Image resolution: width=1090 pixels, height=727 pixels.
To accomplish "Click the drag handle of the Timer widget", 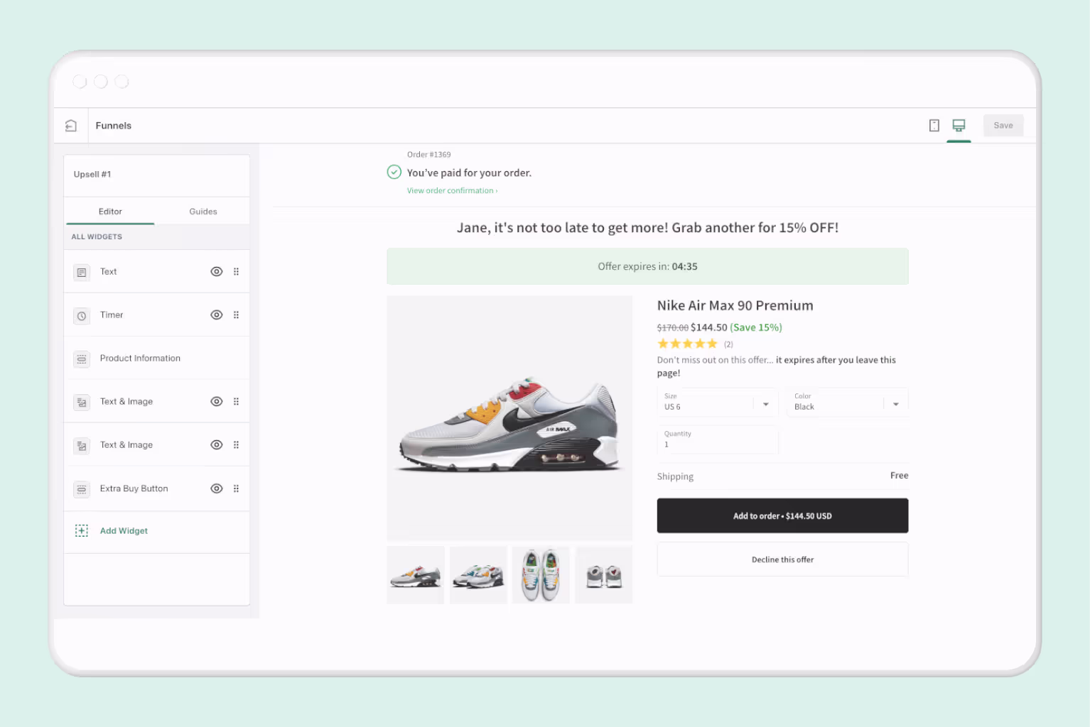I will [x=236, y=315].
